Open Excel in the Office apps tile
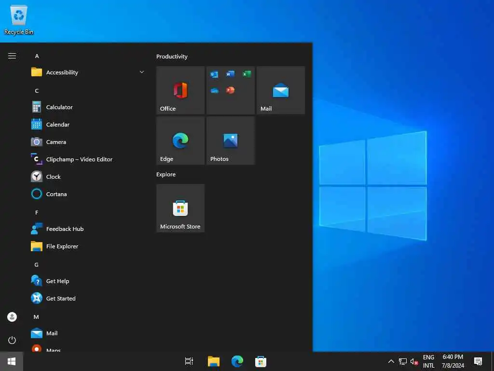This screenshot has height=371, width=494. coord(247,74)
